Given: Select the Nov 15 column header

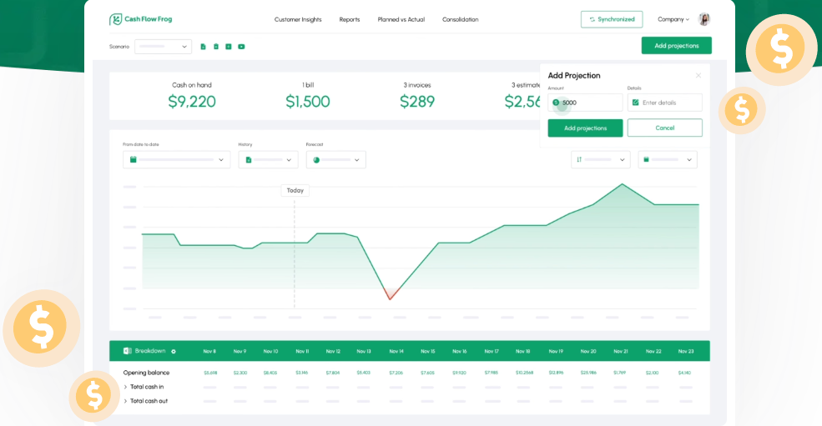Looking at the screenshot, I should (428, 352).
